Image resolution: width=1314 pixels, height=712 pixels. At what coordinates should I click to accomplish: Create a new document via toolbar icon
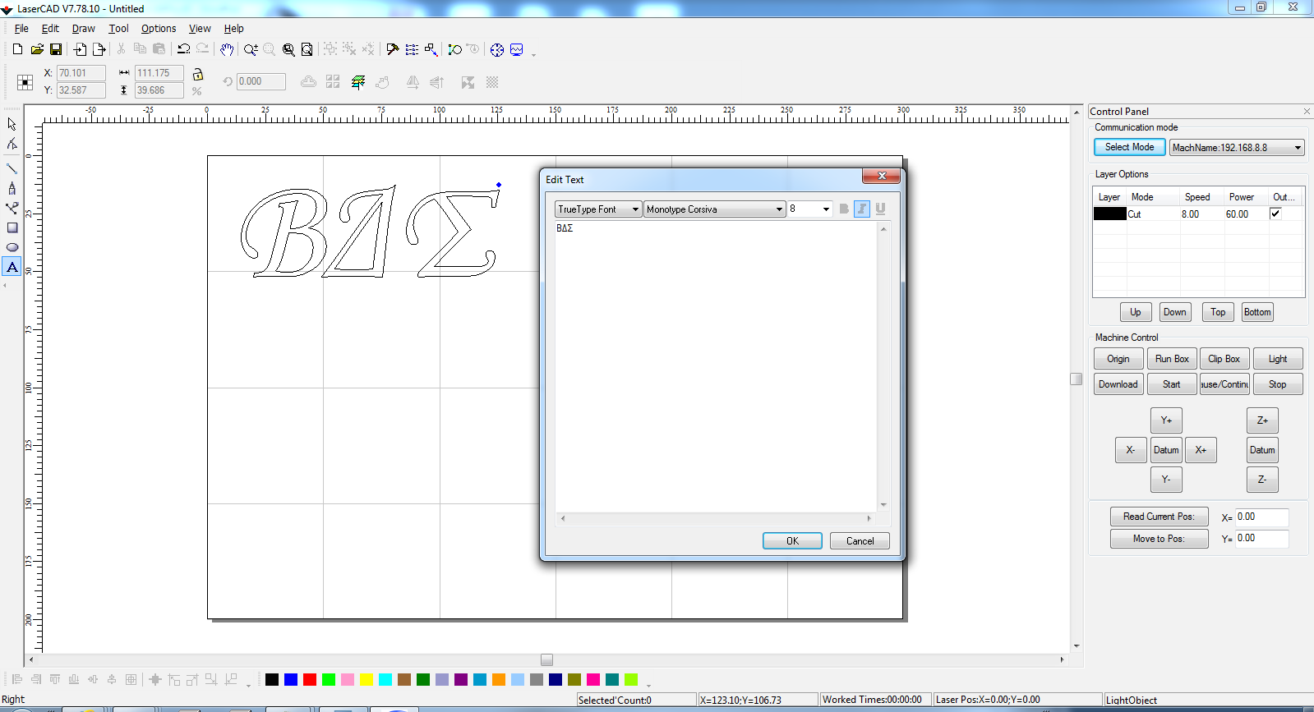pyautogui.click(x=17, y=49)
